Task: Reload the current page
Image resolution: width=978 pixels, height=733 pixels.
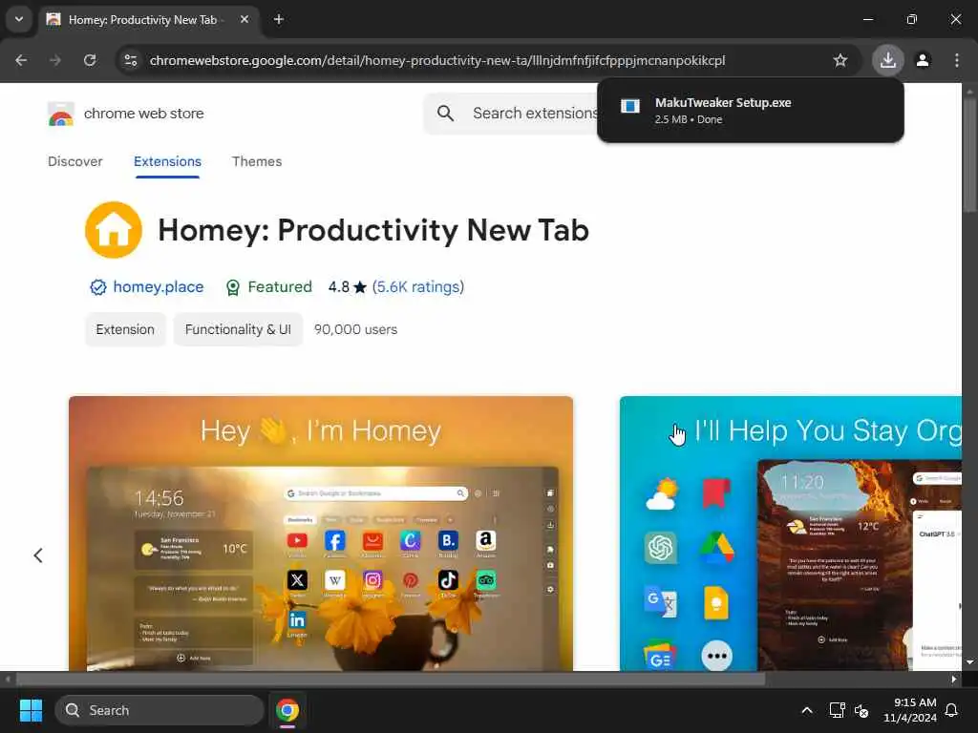Action: pos(90,60)
